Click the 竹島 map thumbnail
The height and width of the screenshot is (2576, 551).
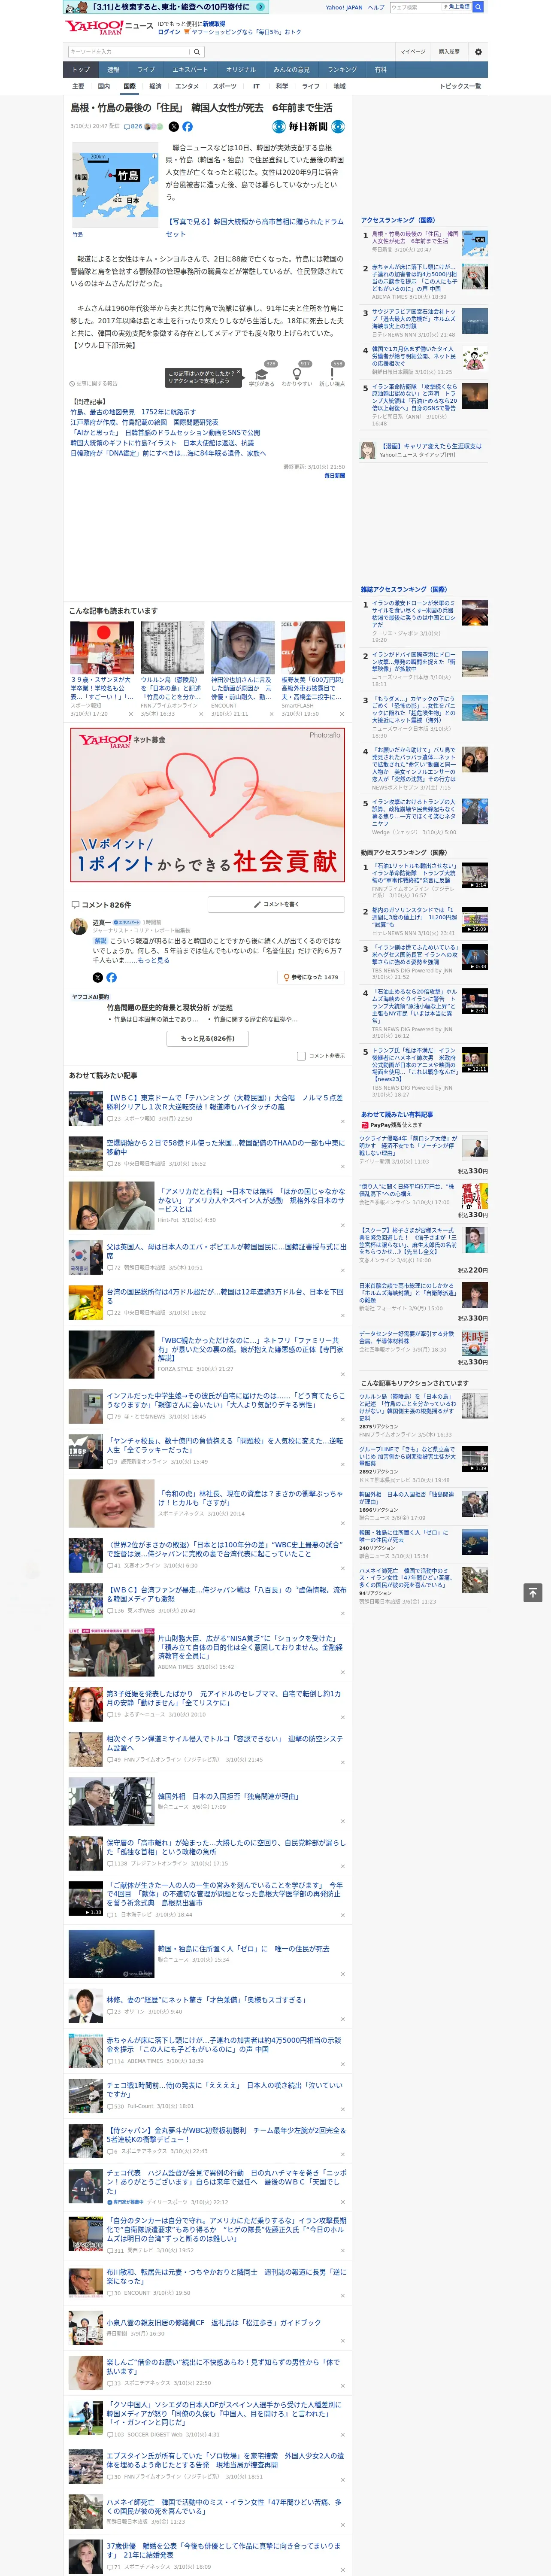pos(115,185)
